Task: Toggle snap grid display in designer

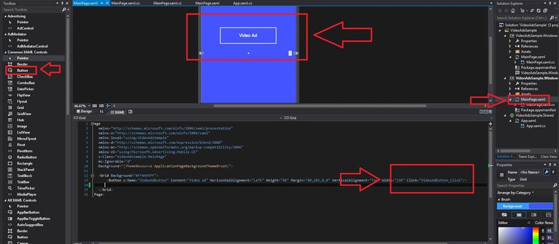Action: 94,106
